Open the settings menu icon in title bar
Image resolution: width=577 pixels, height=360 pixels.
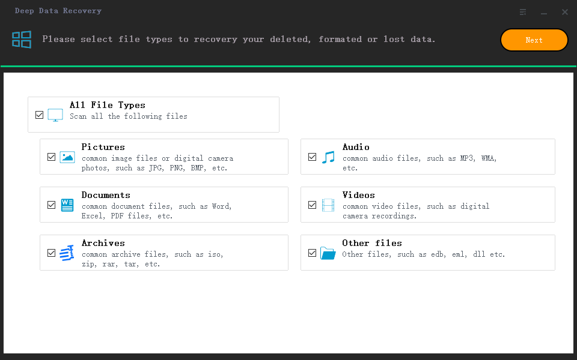coord(523,12)
